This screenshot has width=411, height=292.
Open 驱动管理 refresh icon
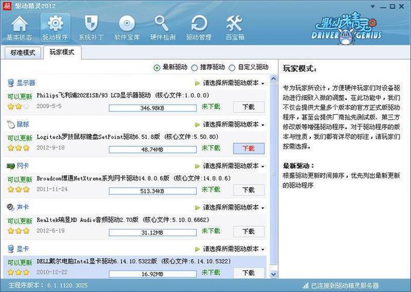[199, 28]
